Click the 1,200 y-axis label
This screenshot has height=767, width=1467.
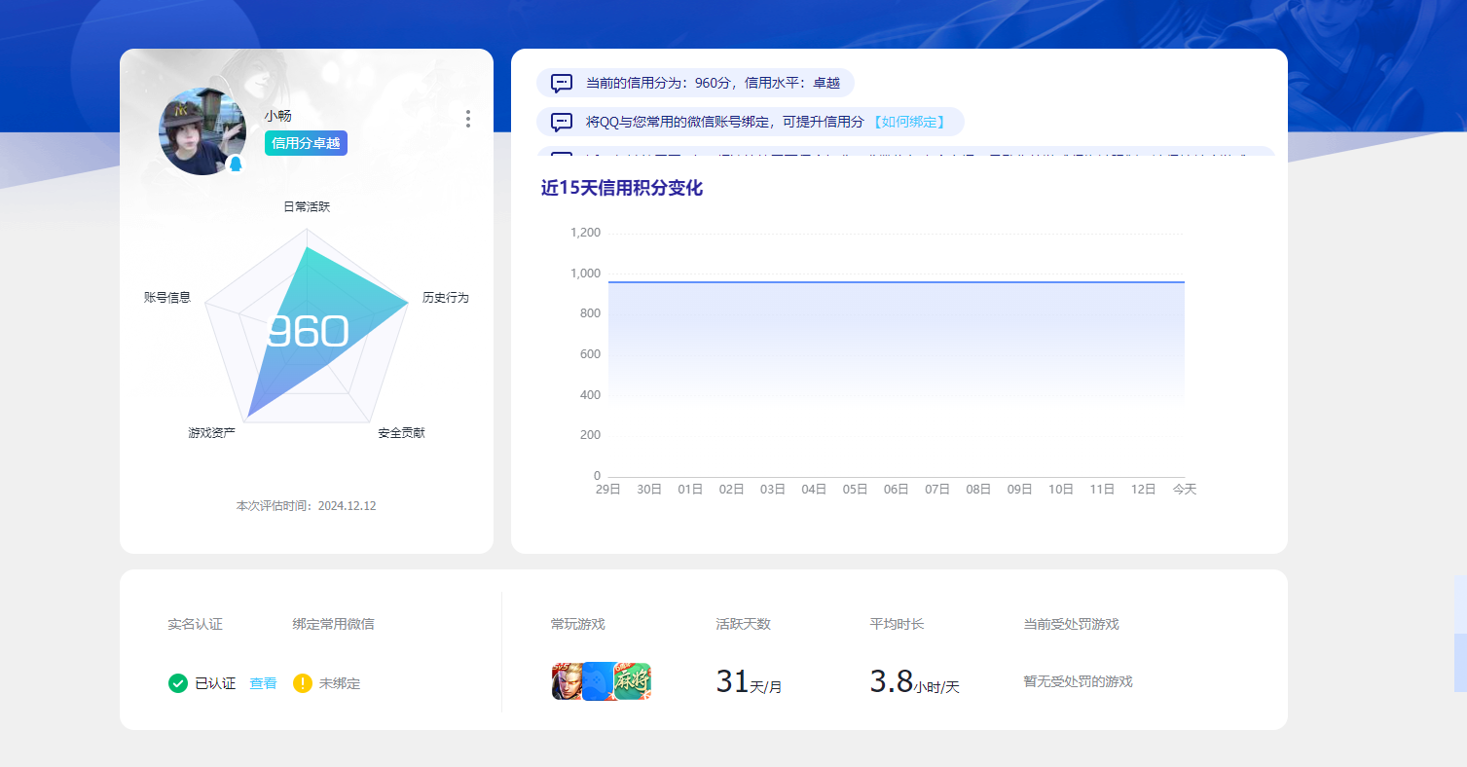[585, 233]
